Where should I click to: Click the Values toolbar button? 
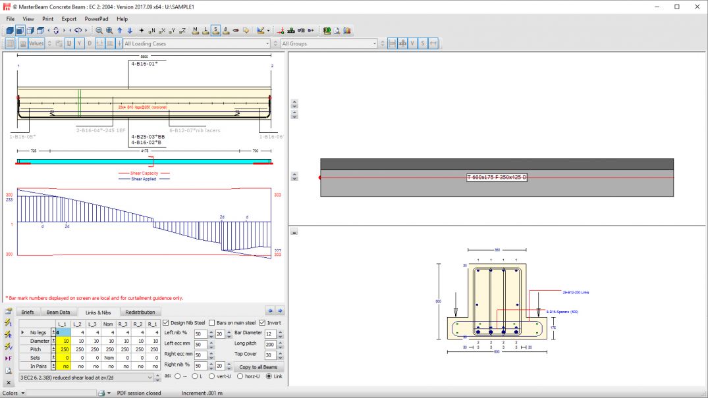point(36,43)
